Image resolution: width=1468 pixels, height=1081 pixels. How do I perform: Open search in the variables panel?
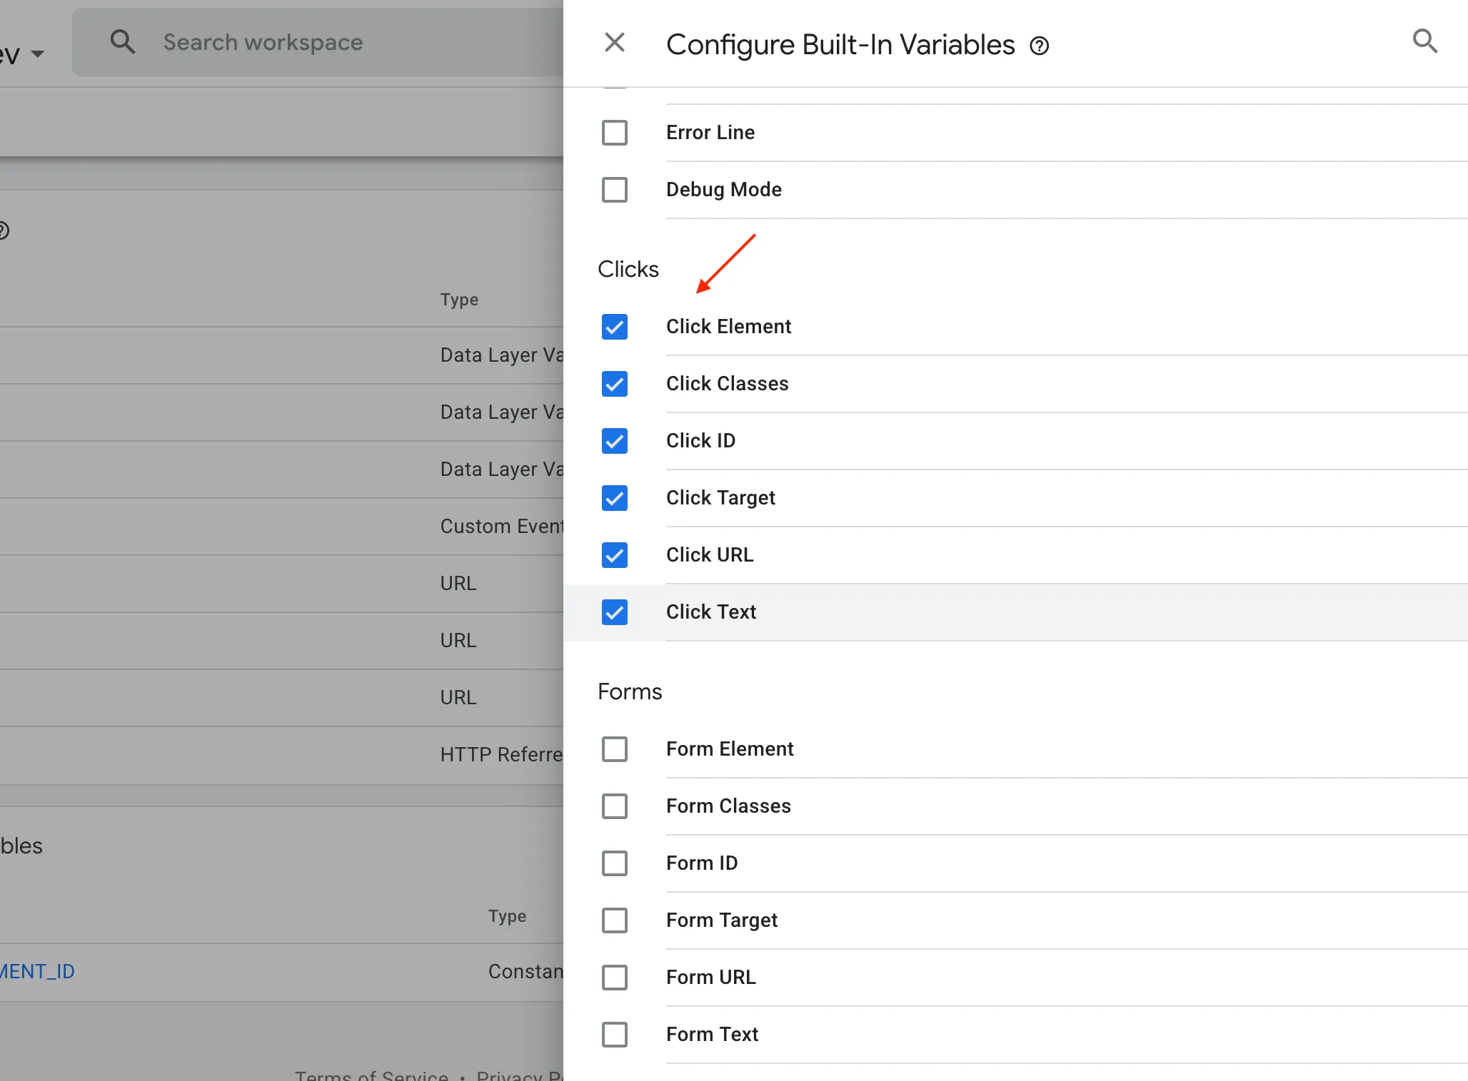[1426, 41]
